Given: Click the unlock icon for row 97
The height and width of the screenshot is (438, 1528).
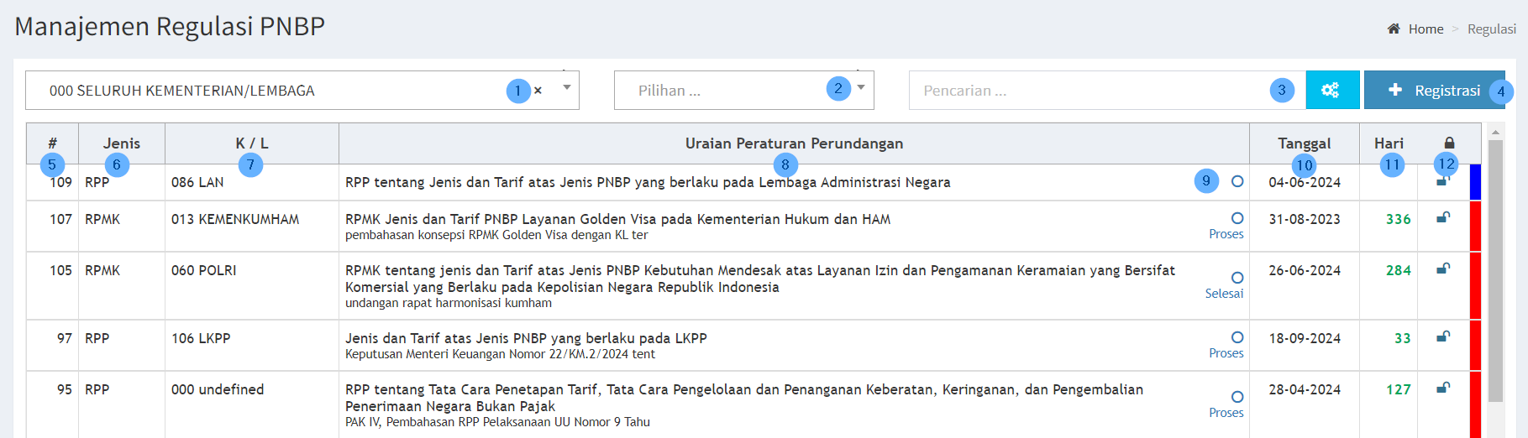Looking at the screenshot, I should point(1443,337).
